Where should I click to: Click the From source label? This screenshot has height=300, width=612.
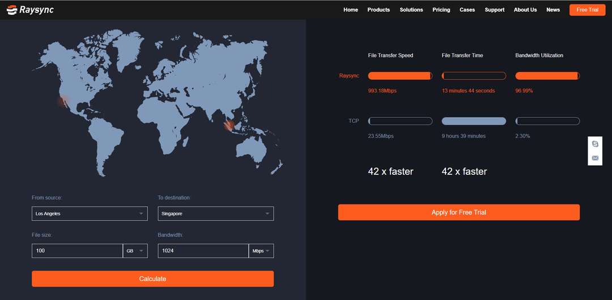tap(47, 198)
